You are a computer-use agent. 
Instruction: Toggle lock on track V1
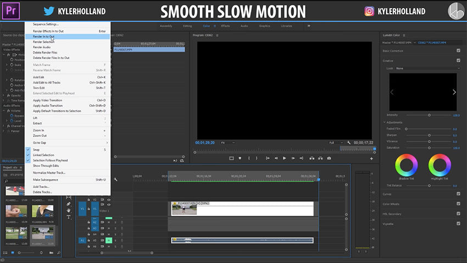(89, 209)
